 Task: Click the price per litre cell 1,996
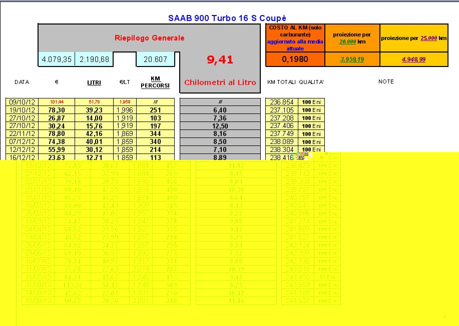(x=125, y=110)
